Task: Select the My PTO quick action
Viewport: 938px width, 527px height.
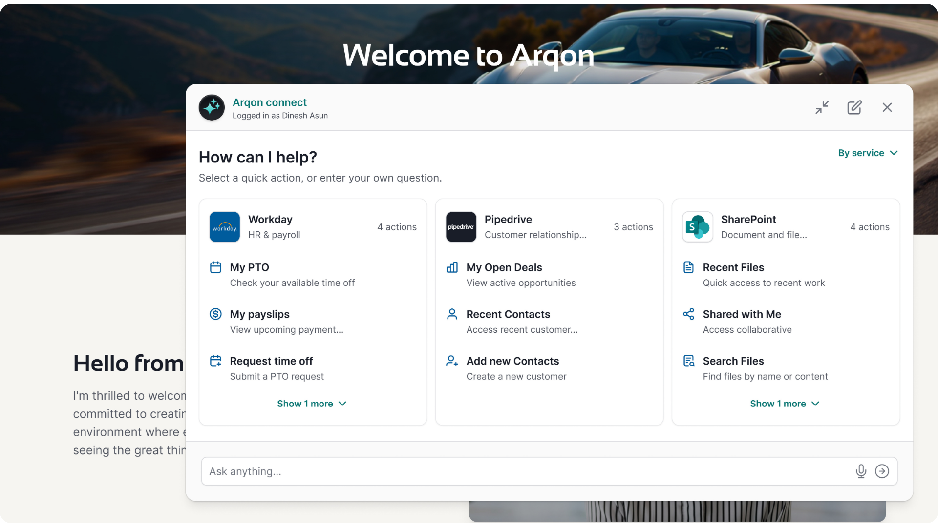Action: click(x=250, y=267)
